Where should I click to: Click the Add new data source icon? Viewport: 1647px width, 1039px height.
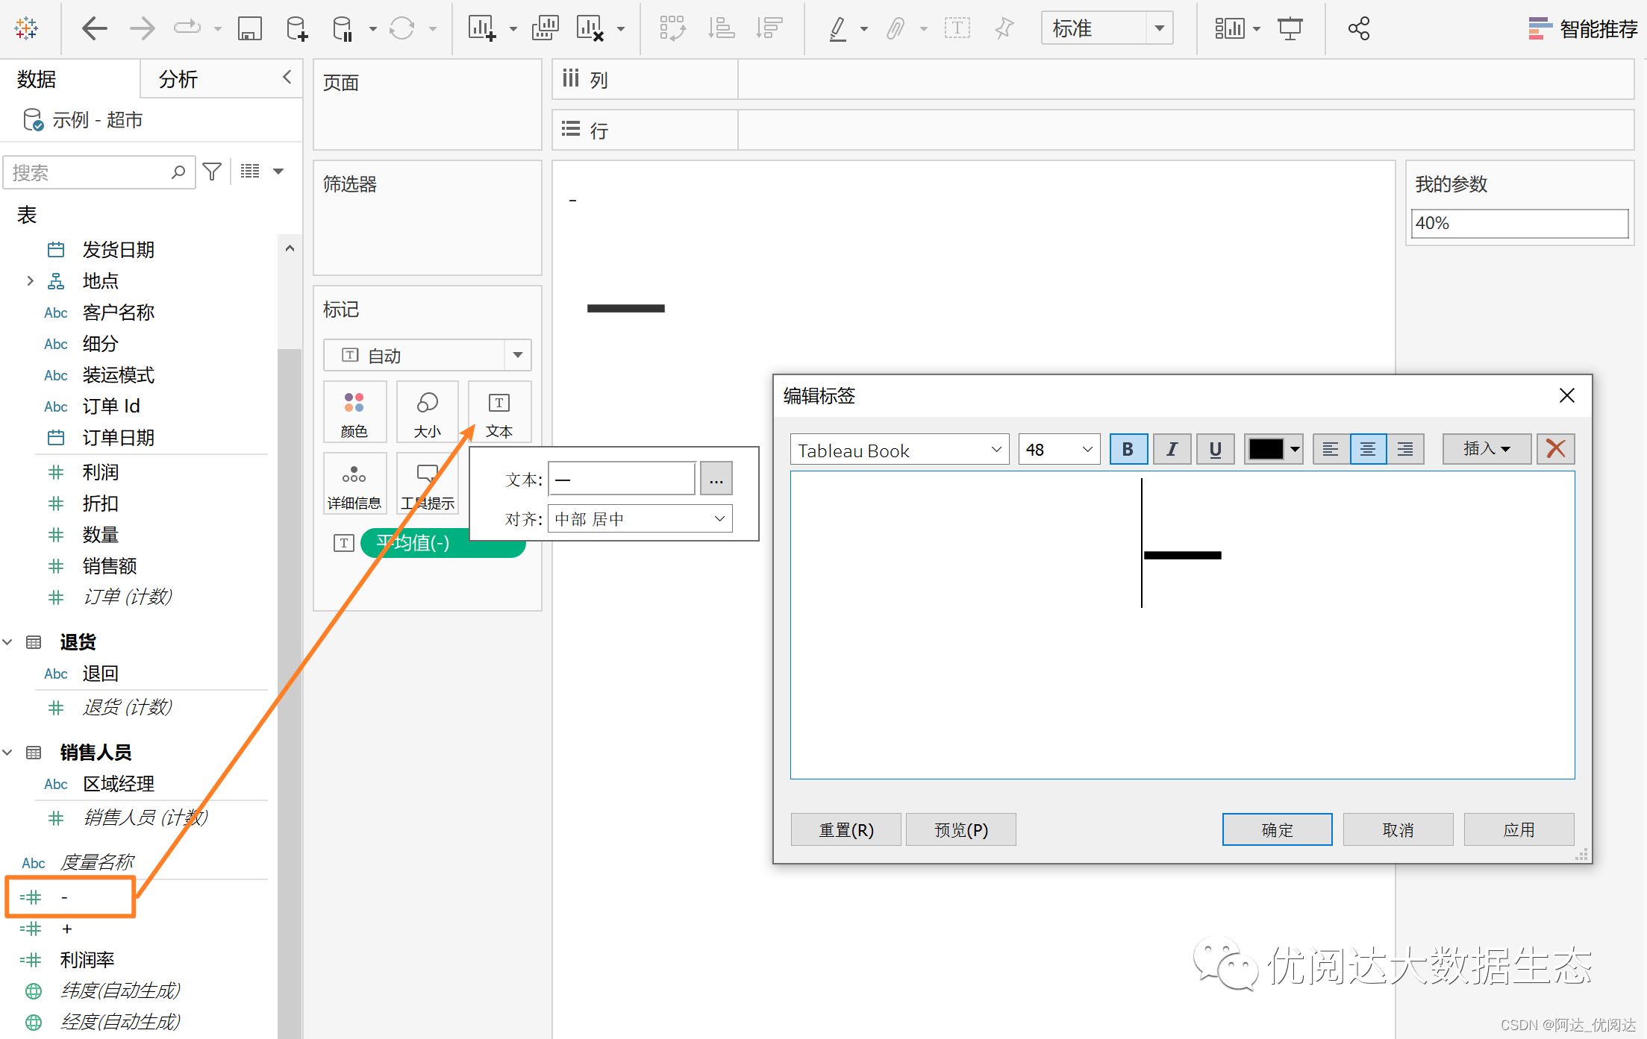point(296,29)
